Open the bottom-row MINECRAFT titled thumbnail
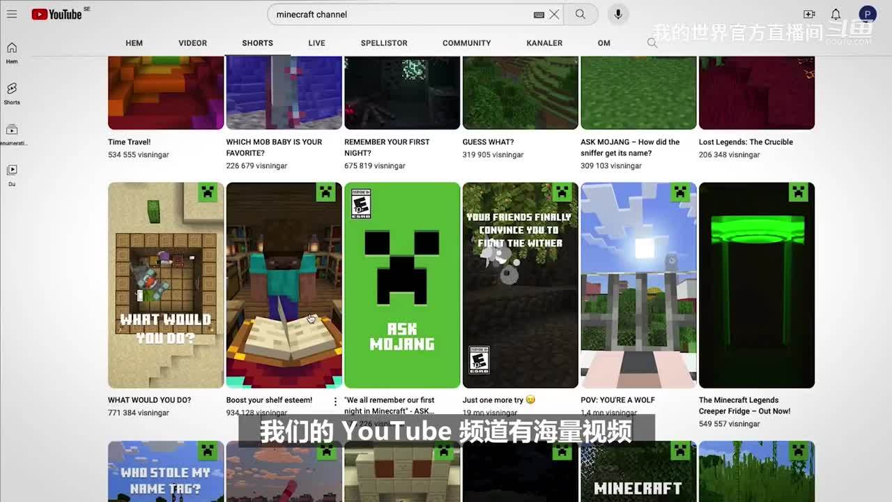892x502 pixels. (x=638, y=471)
